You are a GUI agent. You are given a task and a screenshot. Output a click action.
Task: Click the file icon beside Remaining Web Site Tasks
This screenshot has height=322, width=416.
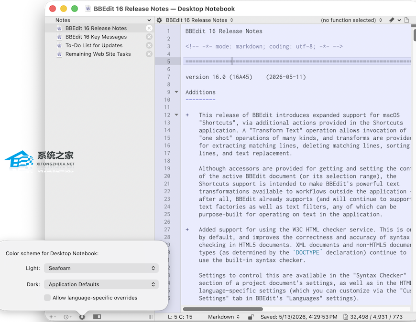click(59, 54)
